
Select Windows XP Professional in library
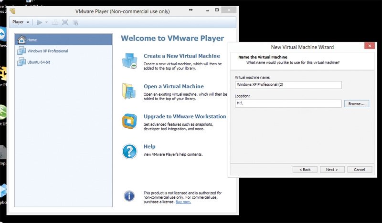point(64,51)
